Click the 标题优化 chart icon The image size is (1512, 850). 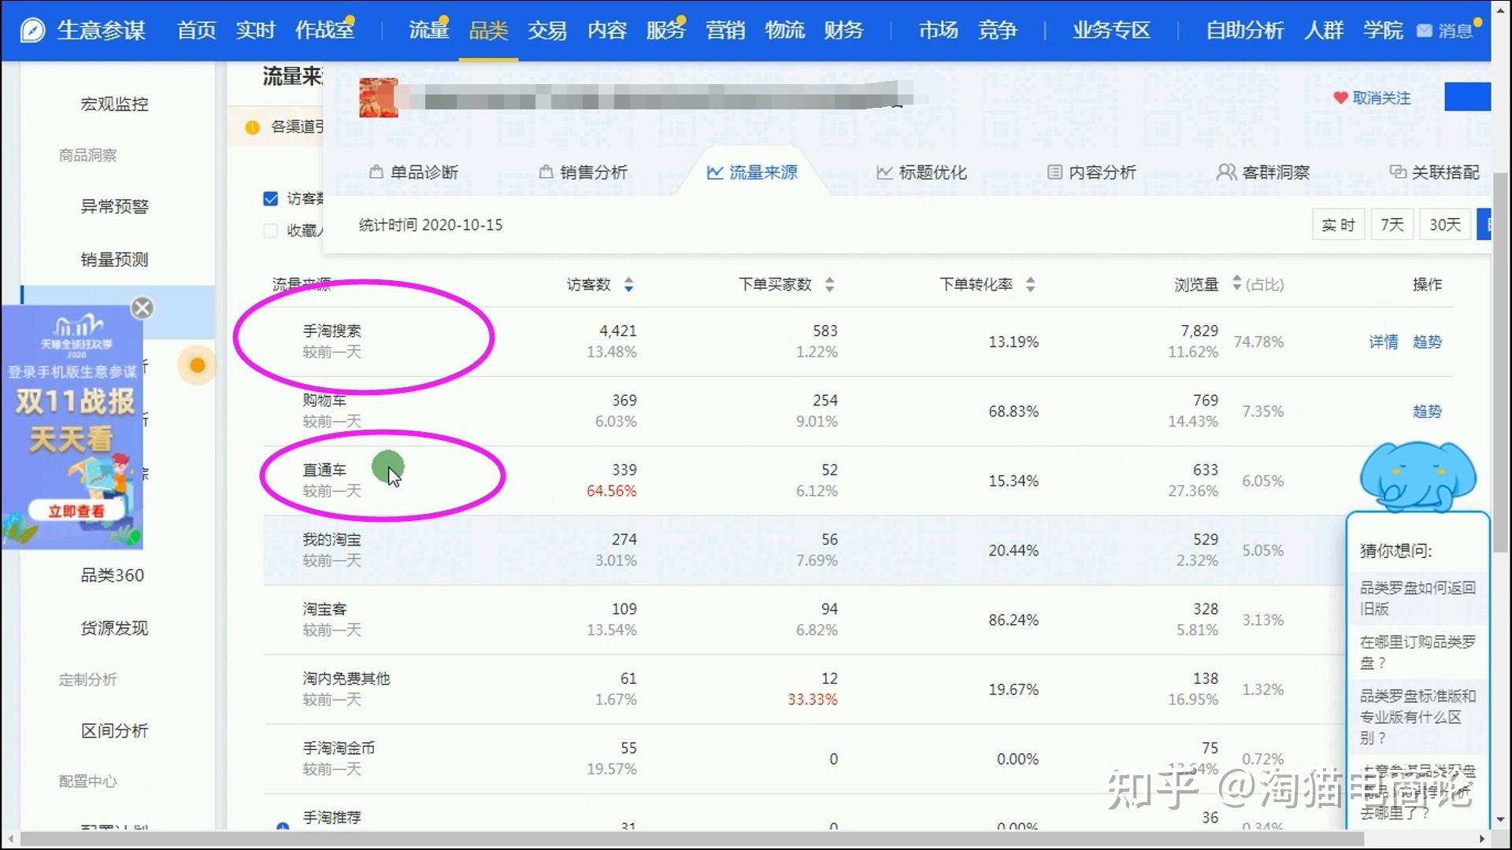[x=884, y=172]
